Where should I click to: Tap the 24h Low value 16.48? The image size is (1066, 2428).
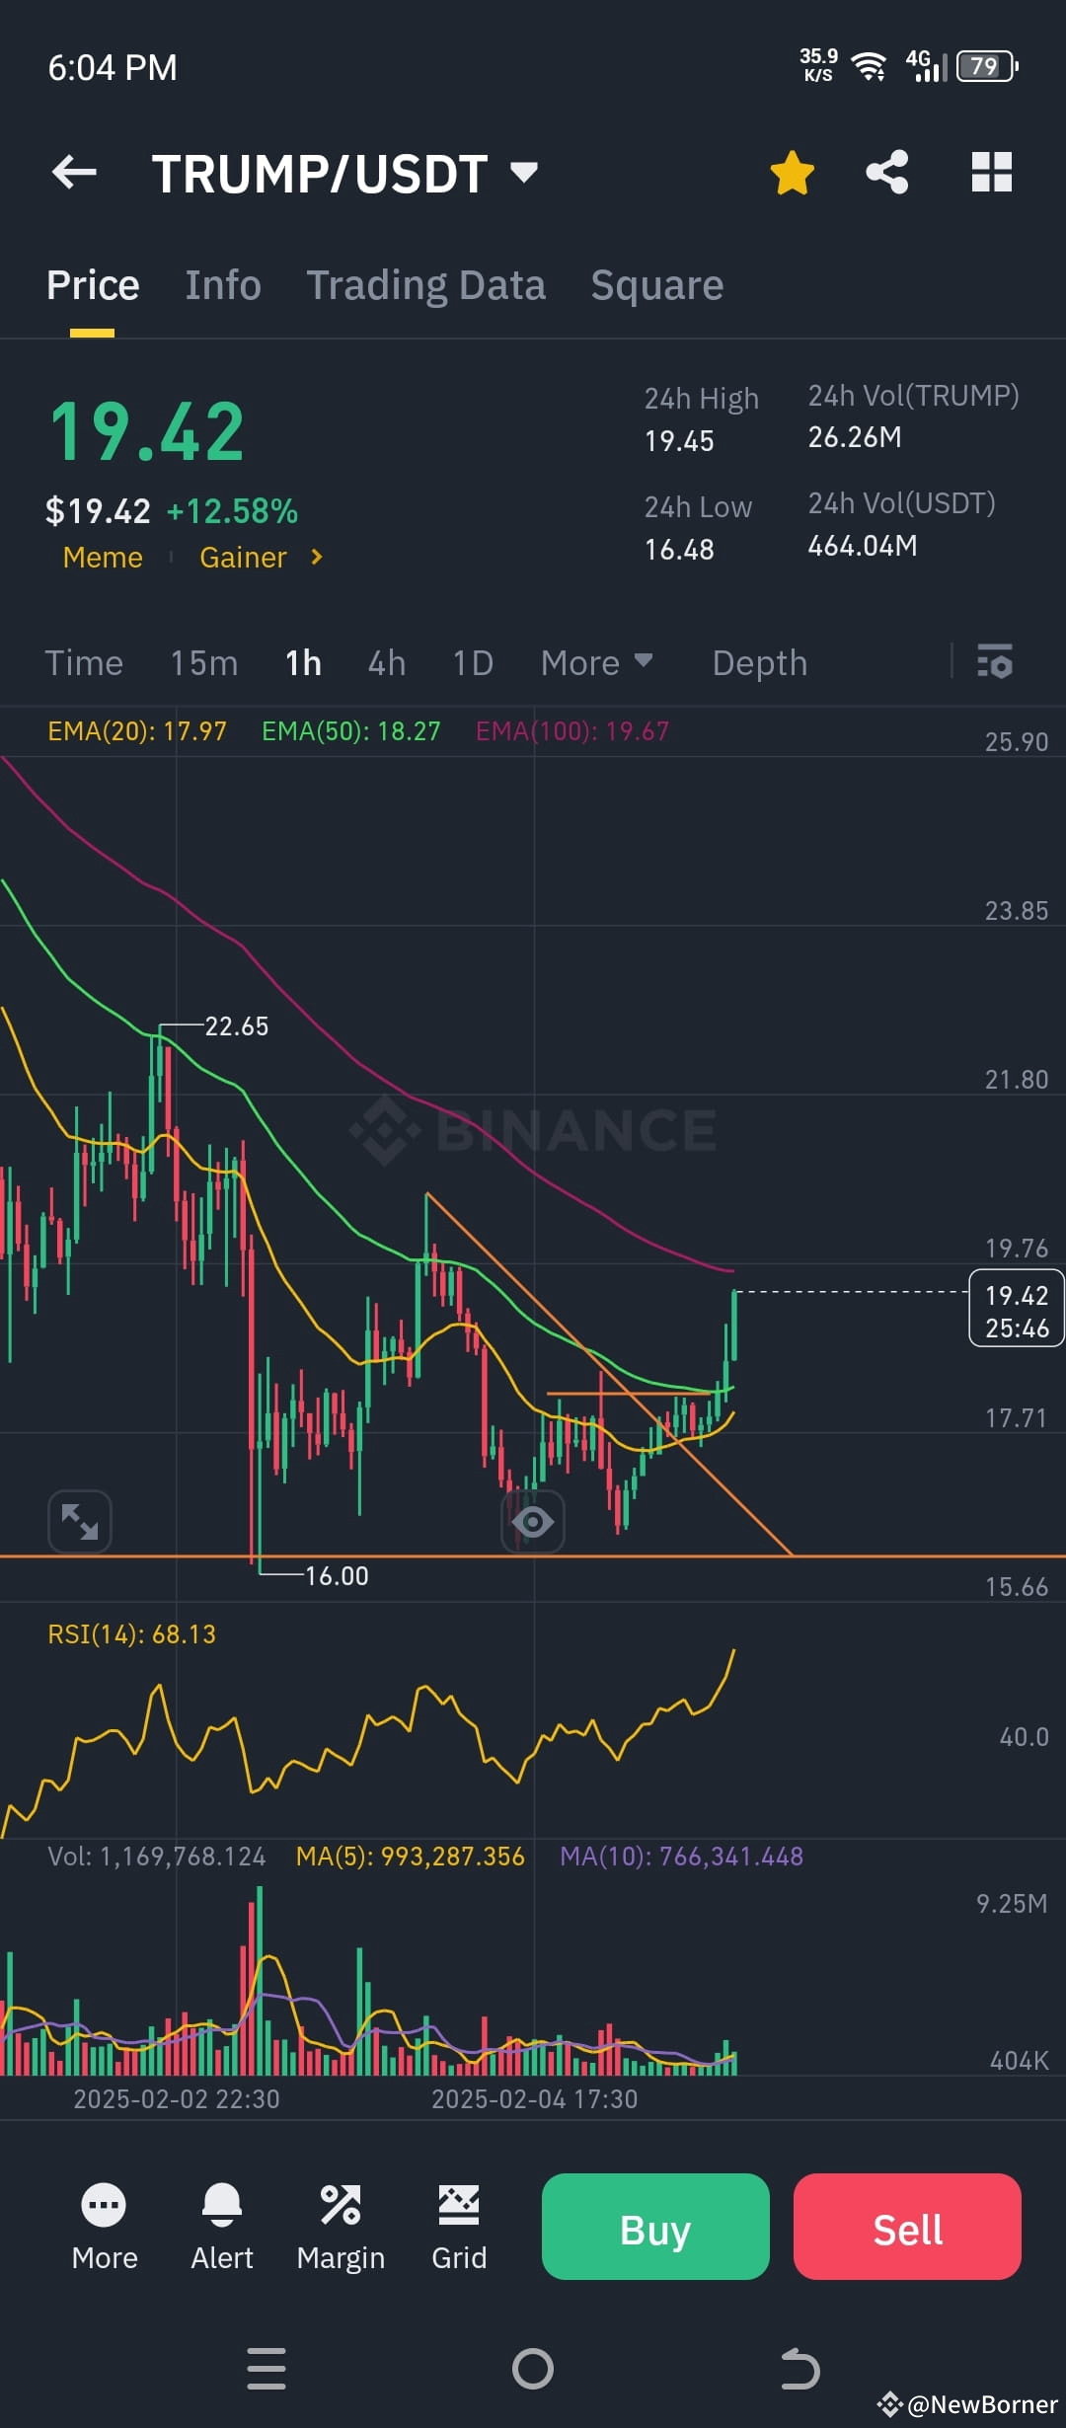click(679, 550)
